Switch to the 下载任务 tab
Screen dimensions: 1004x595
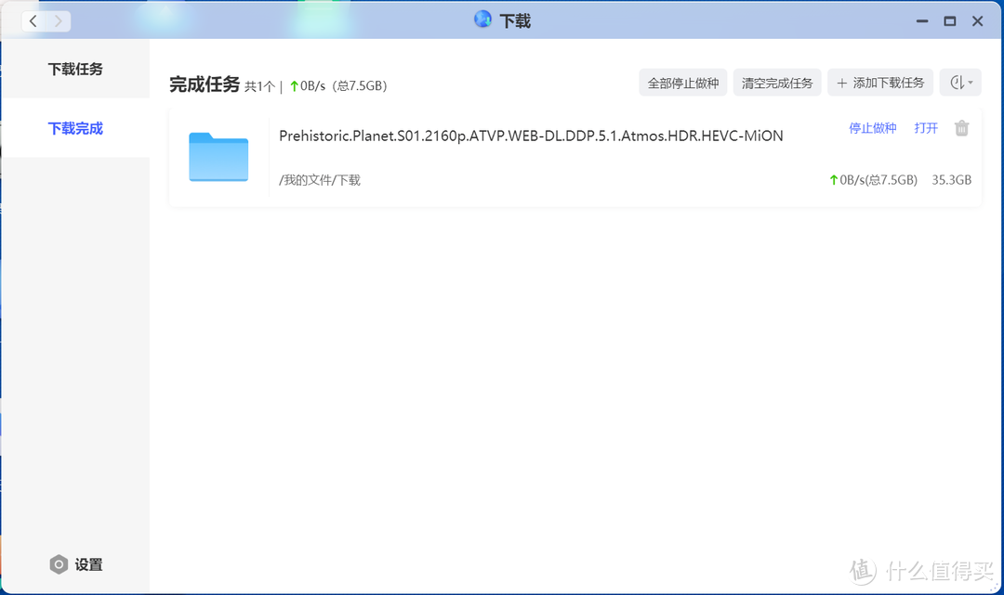[75, 69]
